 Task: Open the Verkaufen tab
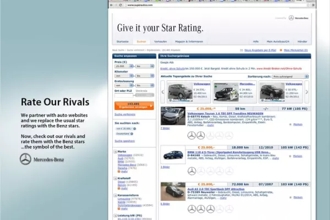pyautogui.click(x=161, y=42)
